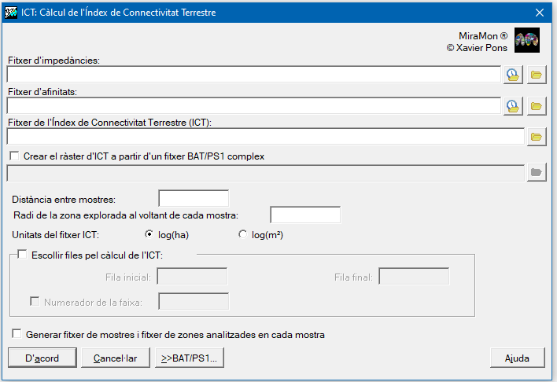Open recent files list for impedance file

[x=513, y=75]
